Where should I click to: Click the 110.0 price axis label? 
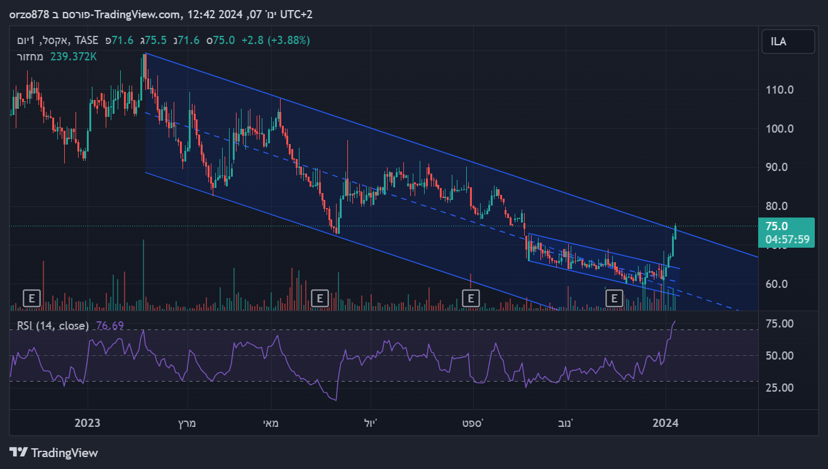780,90
